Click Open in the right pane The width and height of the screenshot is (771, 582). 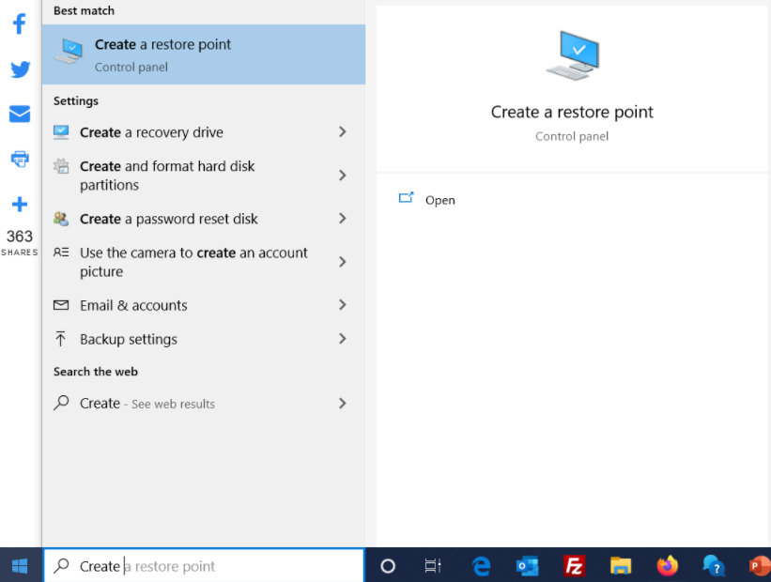point(440,199)
